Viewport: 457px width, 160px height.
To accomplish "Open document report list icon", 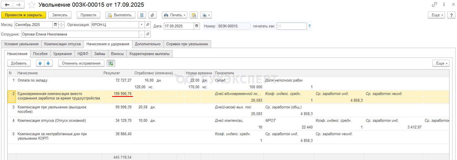I will coord(142,15).
